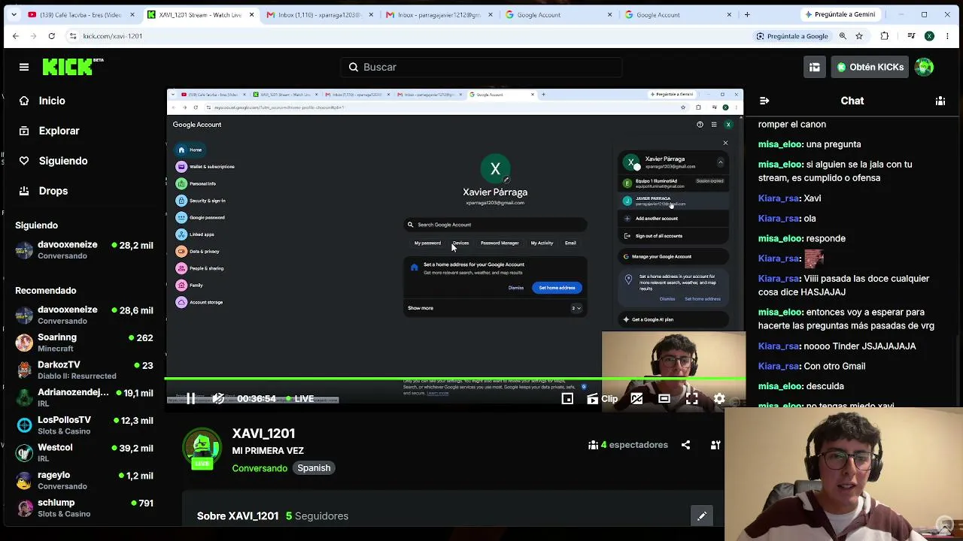
Task: Open the Chrome profile avatar X
Action: click(930, 36)
